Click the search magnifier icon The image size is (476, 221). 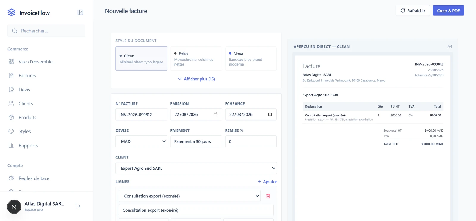tap(15, 31)
